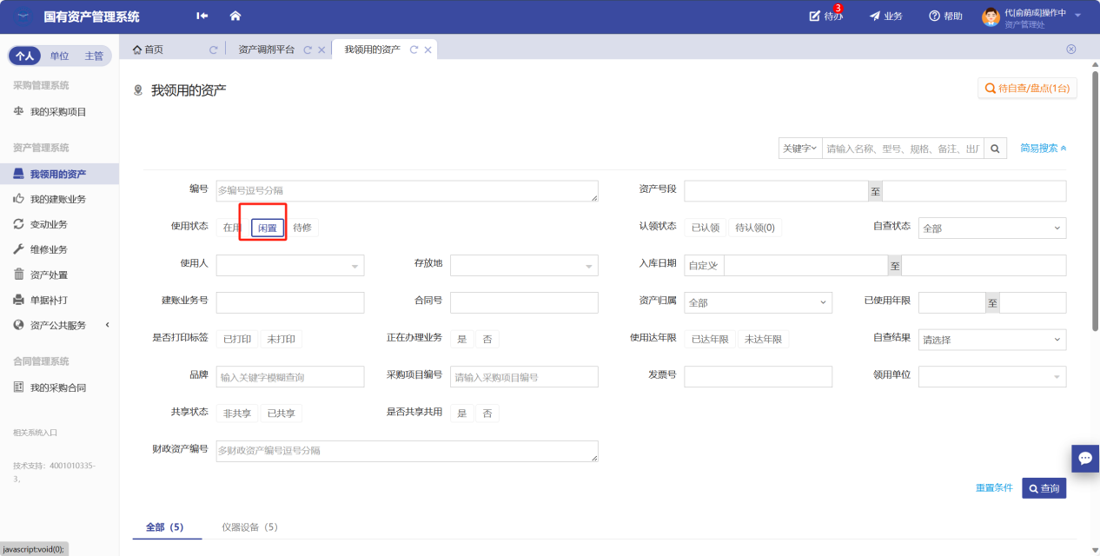1100x556 pixels.
Task: Toggle the 已达年限 filter option
Action: (x=709, y=340)
